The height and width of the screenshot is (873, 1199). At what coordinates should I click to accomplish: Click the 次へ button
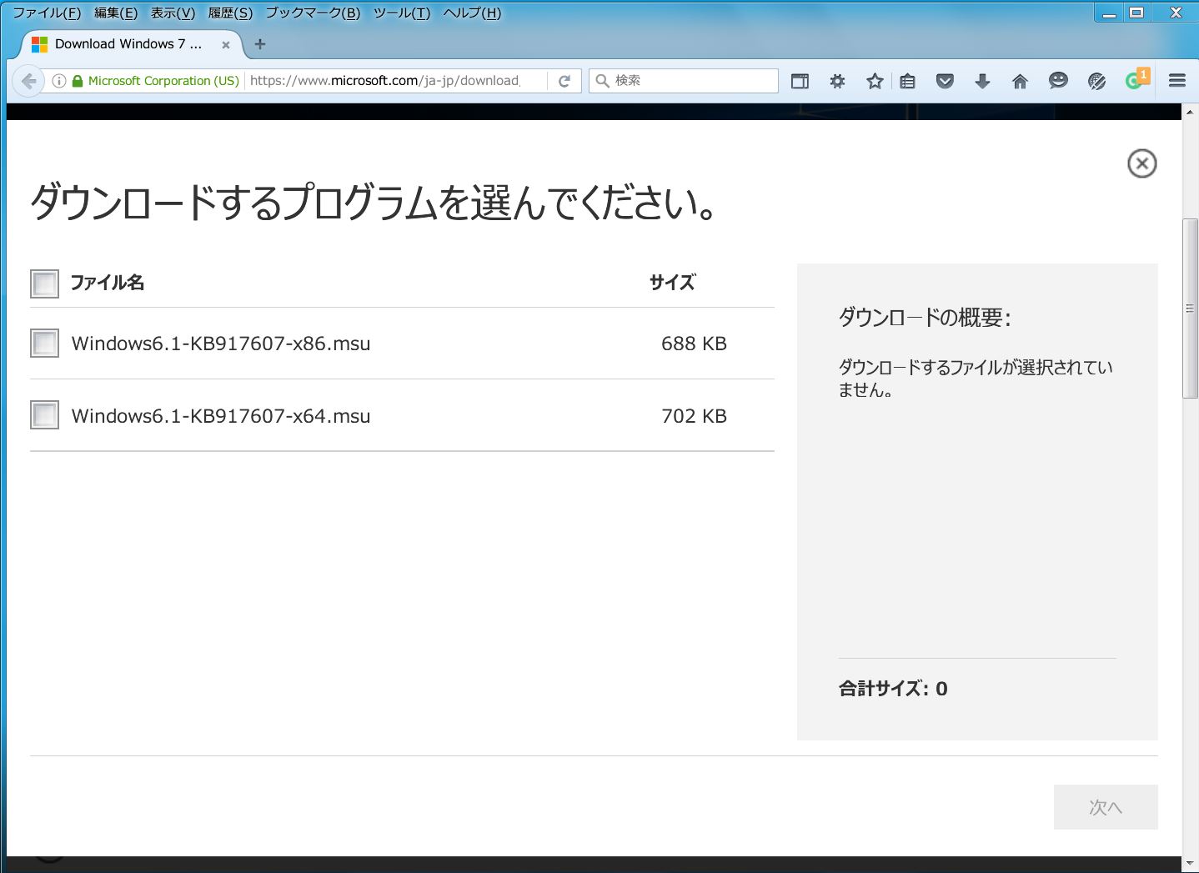[x=1106, y=807]
